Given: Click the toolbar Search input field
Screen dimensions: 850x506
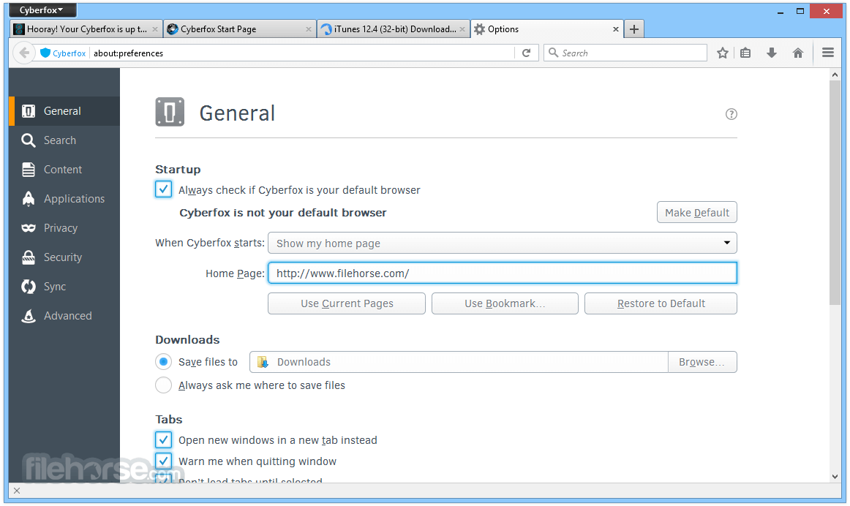Looking at the screenshot, I should [x=625, y=53].
